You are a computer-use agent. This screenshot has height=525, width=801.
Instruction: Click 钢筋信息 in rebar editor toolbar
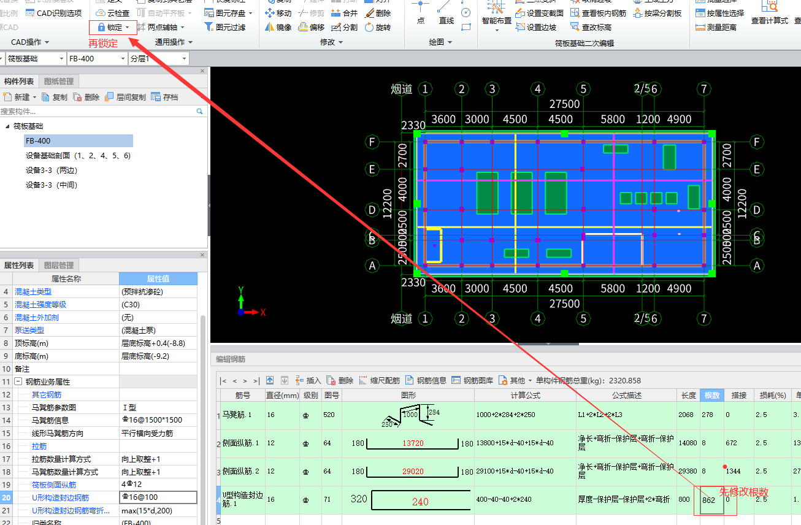pyautogui.click(x=426, y=380)
